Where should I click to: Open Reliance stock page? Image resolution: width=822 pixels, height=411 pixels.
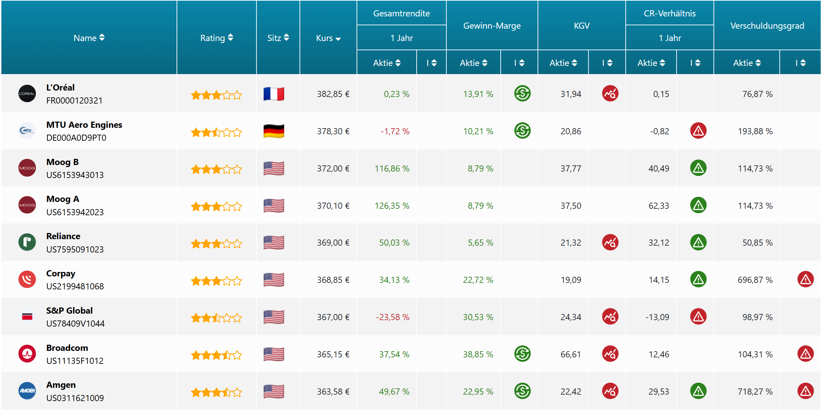tap(63, 236)
